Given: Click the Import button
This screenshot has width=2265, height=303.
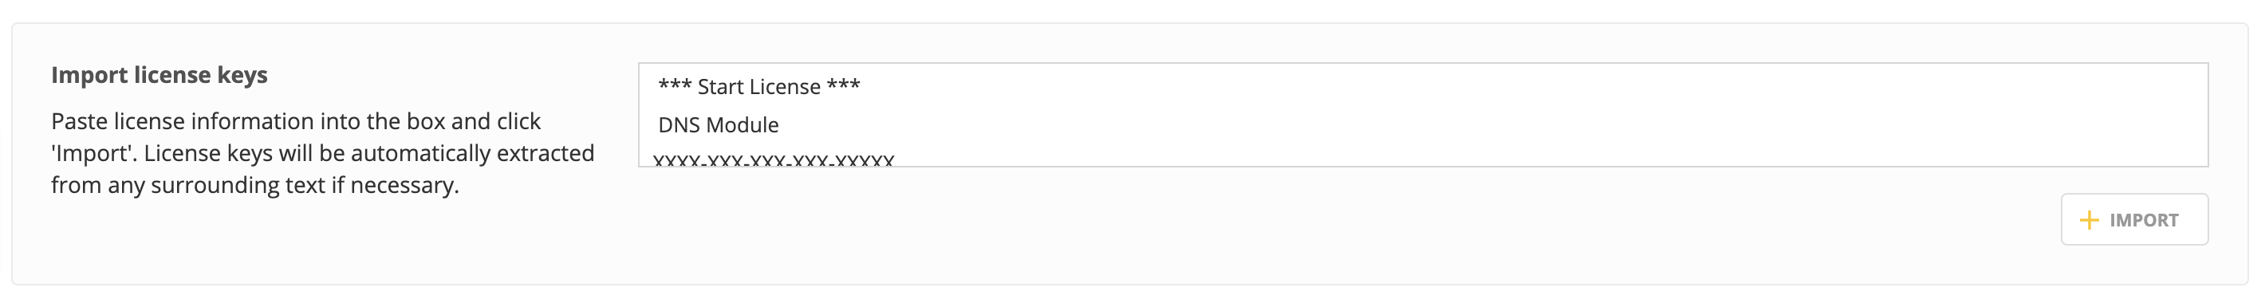Looking at the screenshot, I should point(2134,219).
